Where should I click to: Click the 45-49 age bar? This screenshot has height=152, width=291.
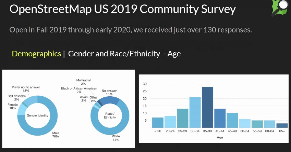coord(232,120)
